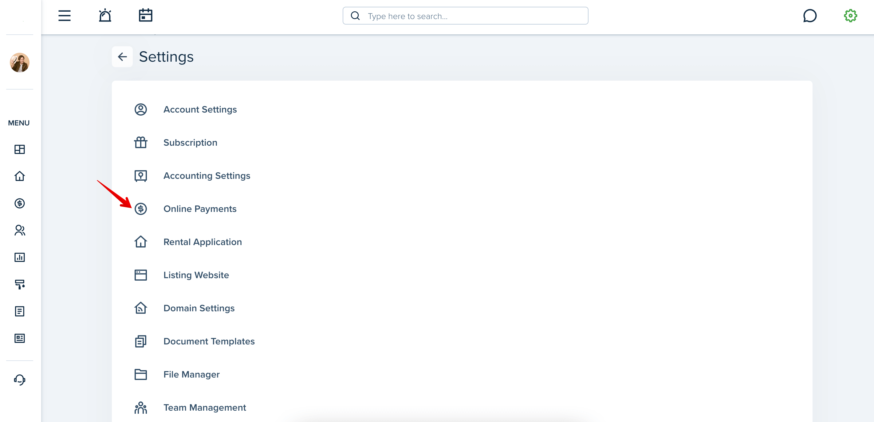Open the documents page icon in sidebar

click(20, 311)
